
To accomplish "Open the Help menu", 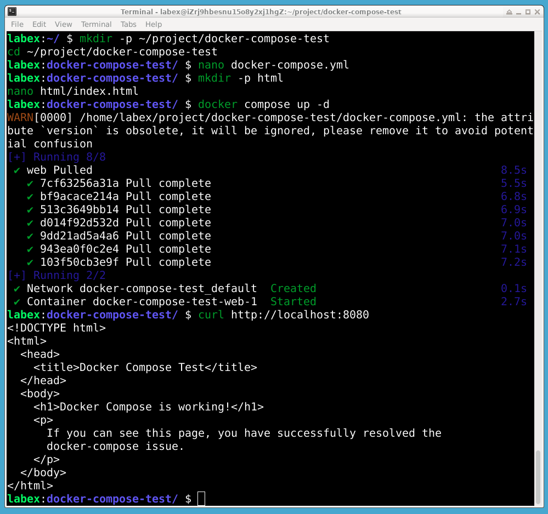I will [x=154, y=24].
